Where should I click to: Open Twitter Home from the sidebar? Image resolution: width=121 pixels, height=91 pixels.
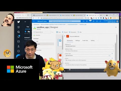[x=18, y=27]
